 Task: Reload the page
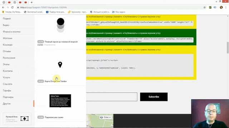pyautogui.click(x=12, y=7)
